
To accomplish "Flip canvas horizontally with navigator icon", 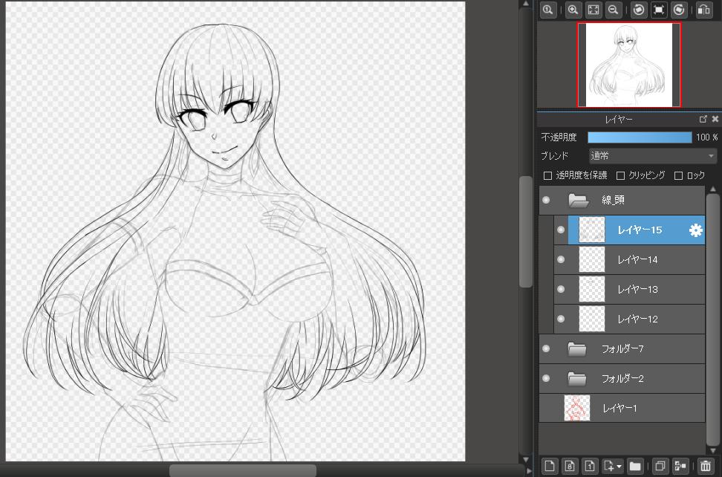I will [x=703, y=10].
